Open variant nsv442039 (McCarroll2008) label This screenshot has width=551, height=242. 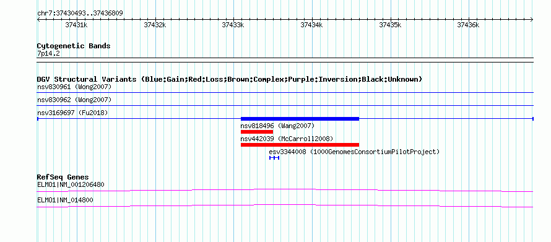(287, 139)
